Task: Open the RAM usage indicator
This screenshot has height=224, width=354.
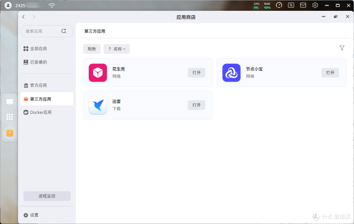Action: click(267, 6)
